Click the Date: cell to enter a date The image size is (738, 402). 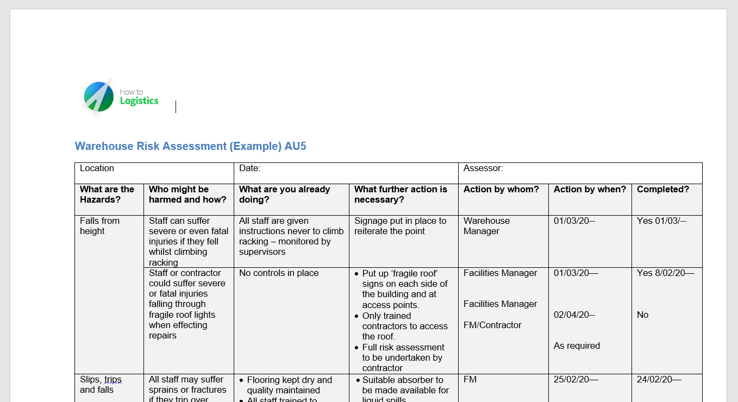249,168
